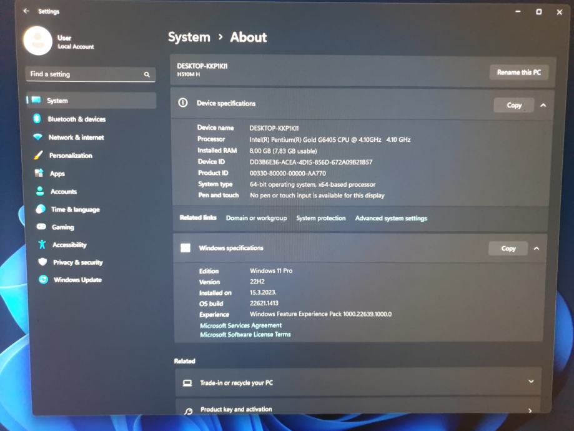Click Rename this PC button
The image size is (574, 431).
tap(518, 72)
